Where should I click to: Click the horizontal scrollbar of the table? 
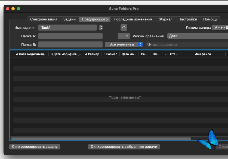click(101, 139)
